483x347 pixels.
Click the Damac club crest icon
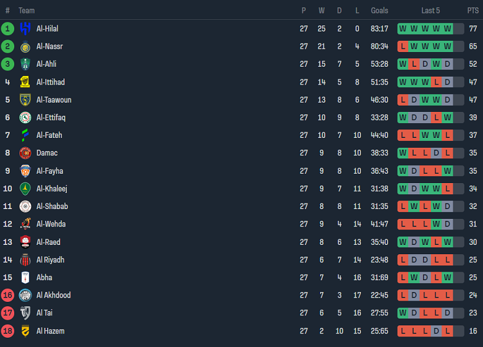point(25,153)
